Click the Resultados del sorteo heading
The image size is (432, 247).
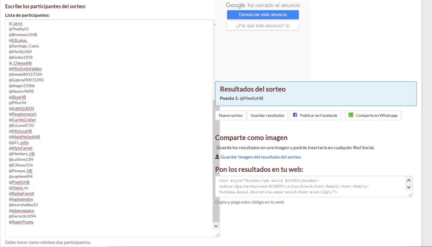[253, 89]
